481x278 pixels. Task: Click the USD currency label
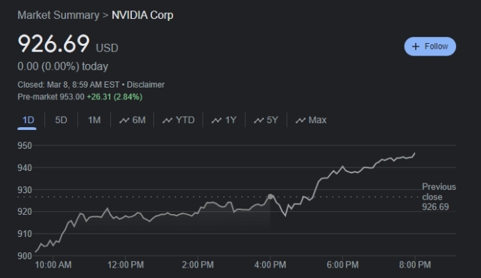point(107,48)
